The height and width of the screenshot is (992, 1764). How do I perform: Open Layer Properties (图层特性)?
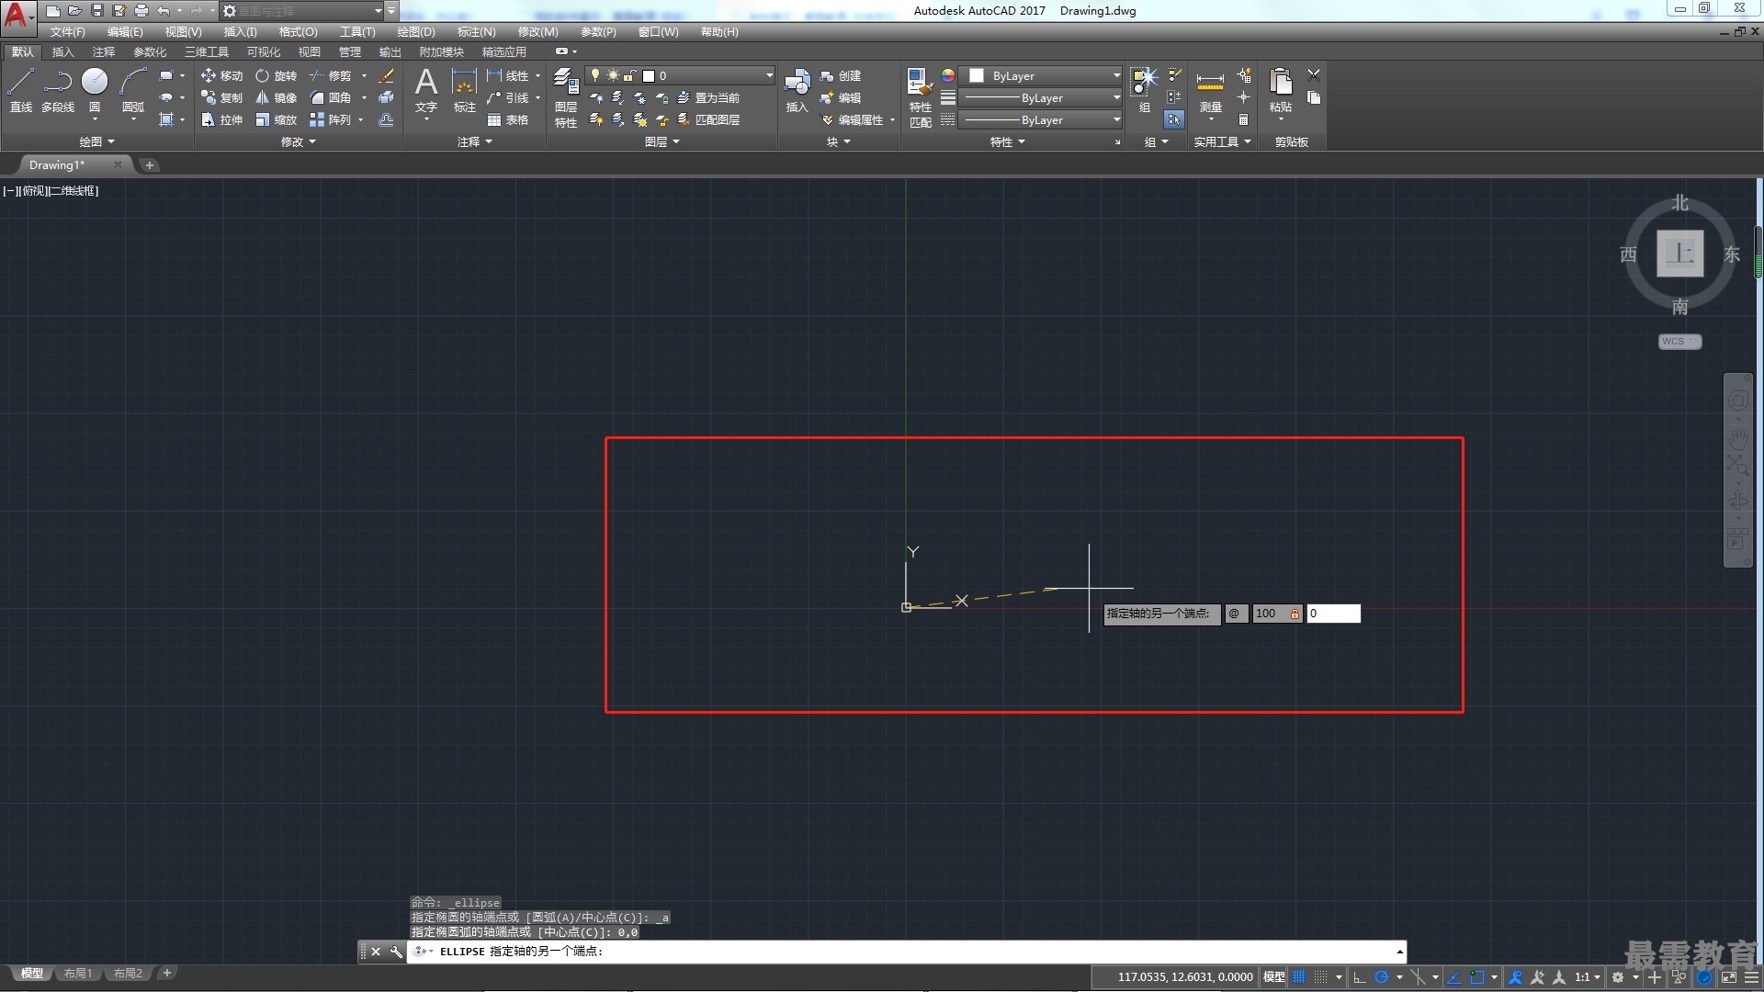pyautogui.click(x=566, y=97)
